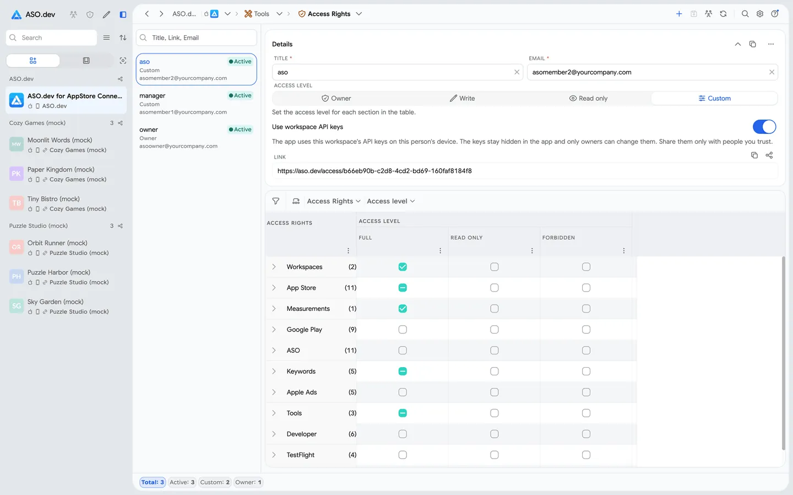Open the Access Rights dropdown above table

pos(334,201)
